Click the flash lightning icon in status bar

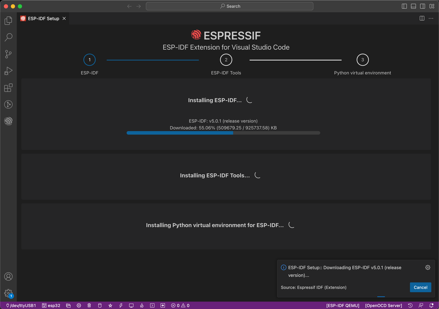point(121,305)
